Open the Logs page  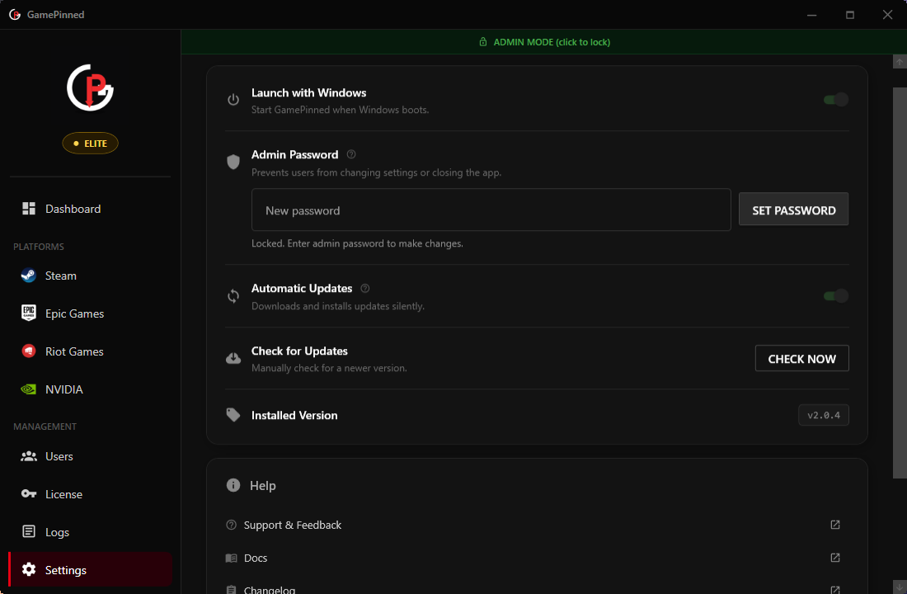pyautogui.click(x=90, y=532)
